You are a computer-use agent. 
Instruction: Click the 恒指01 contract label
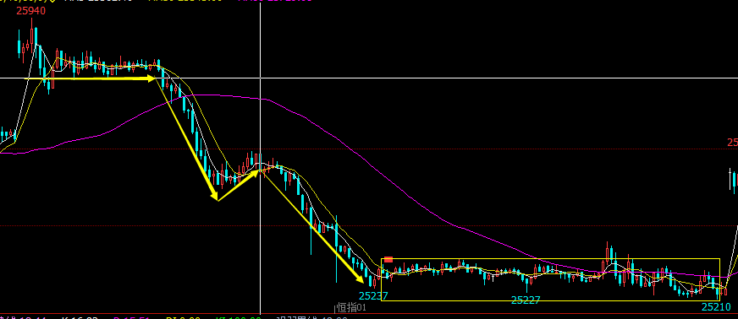point(351,308)
